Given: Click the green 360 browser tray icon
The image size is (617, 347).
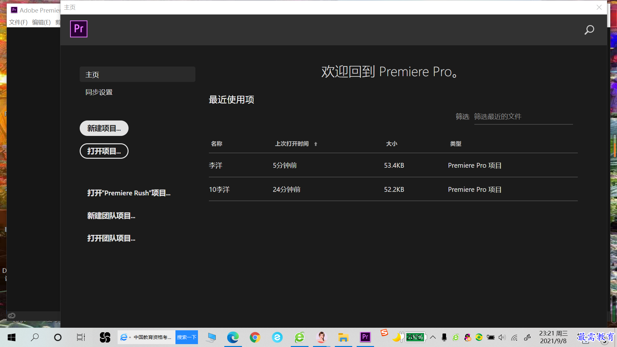Looking at the screenshot, I should point(456,337).
